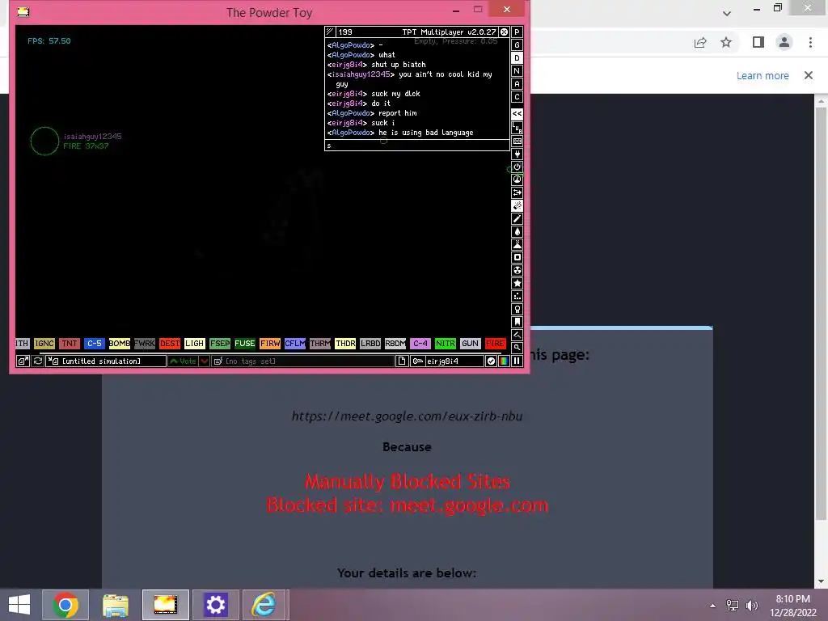Open the element search magnifier icon
Screen dimensions: 828x621
tap(517, 348)
